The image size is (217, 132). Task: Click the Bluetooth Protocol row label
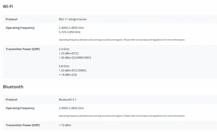pos(11,100)
